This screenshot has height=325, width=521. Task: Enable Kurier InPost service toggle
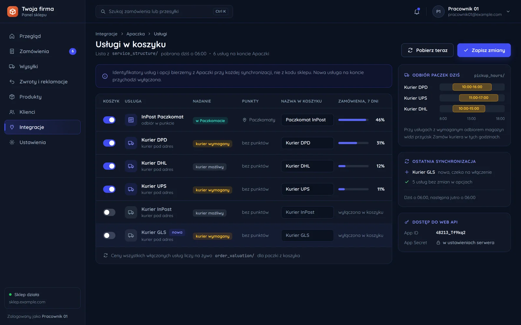click(x=109, y=212)
